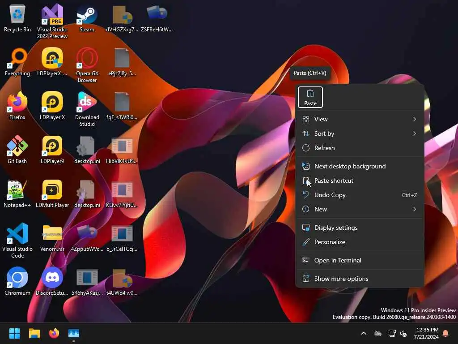Open File Explorer from the taskbar
This screenshot has width=458, height=344.
34,333
